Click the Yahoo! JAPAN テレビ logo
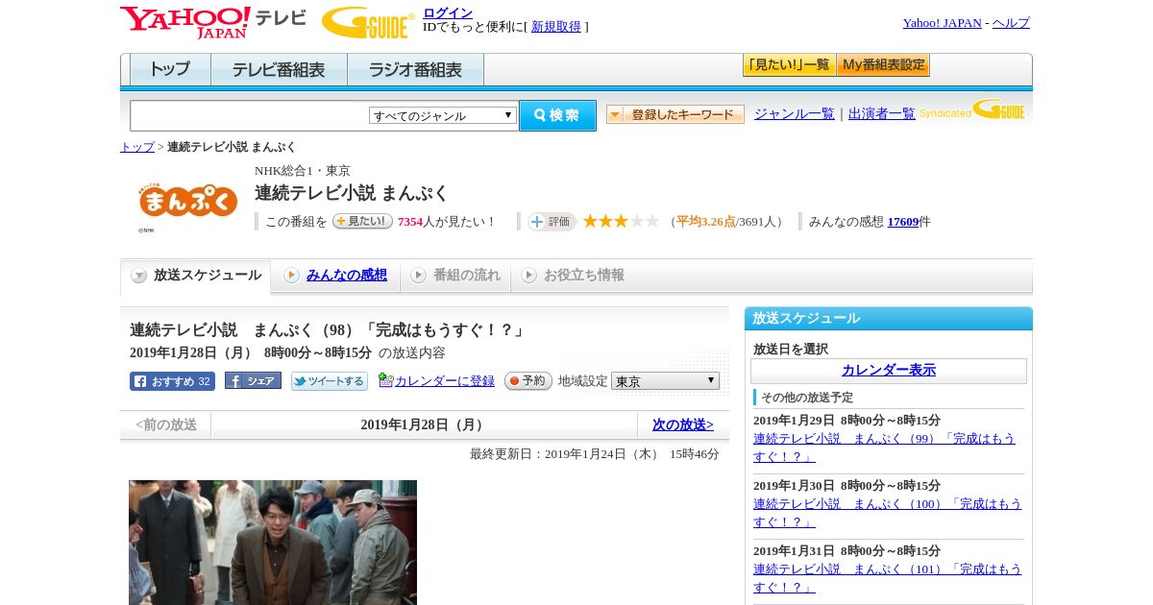1153x605 pixels. [x=213, y=22]
